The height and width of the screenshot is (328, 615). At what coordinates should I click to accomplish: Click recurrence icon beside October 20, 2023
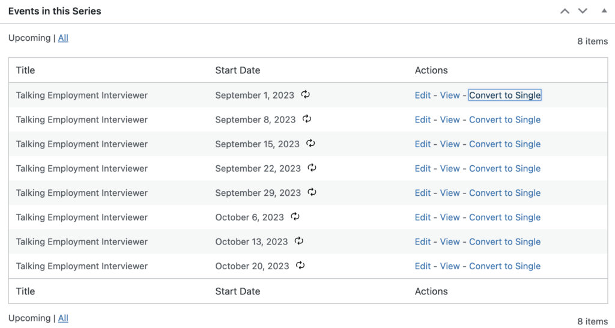[300, 266]
